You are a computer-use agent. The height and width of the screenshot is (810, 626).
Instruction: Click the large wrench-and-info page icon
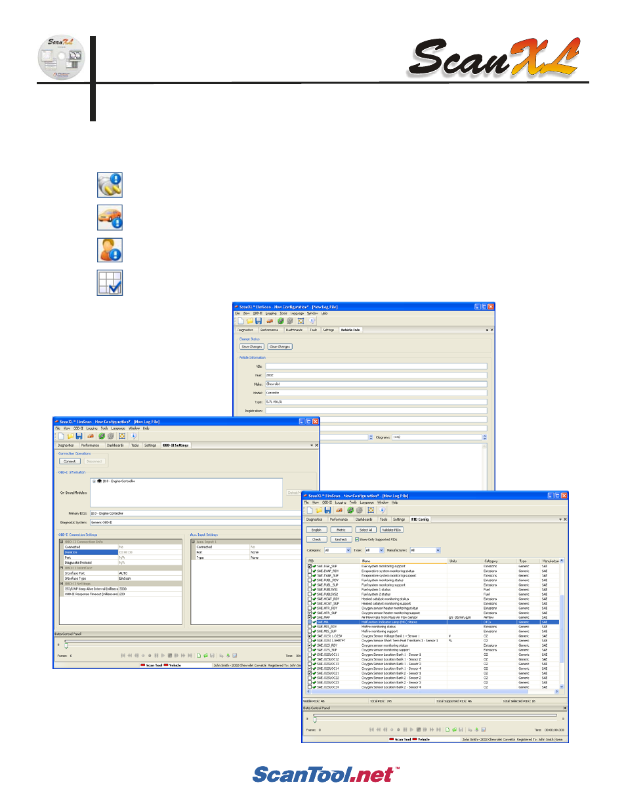(110, 185)
